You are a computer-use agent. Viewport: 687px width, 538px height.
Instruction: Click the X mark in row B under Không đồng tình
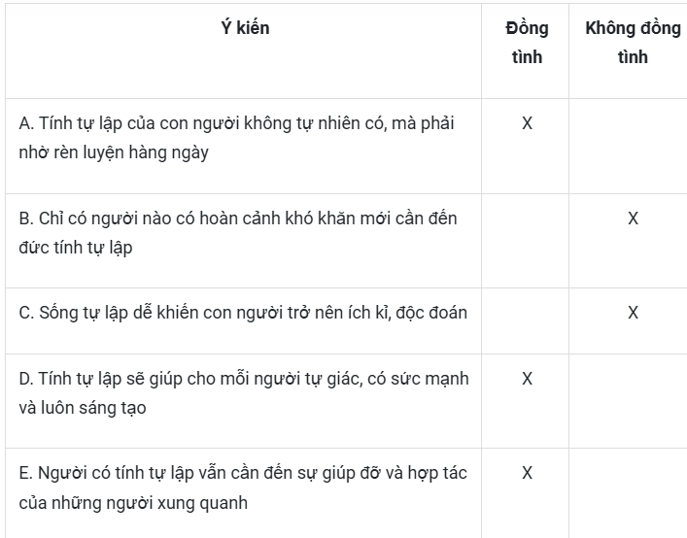point(633,218)
